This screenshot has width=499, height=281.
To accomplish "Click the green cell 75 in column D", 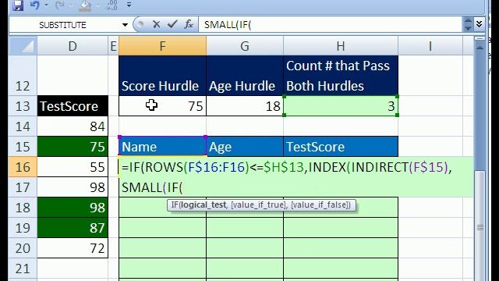I will [73, 147].
